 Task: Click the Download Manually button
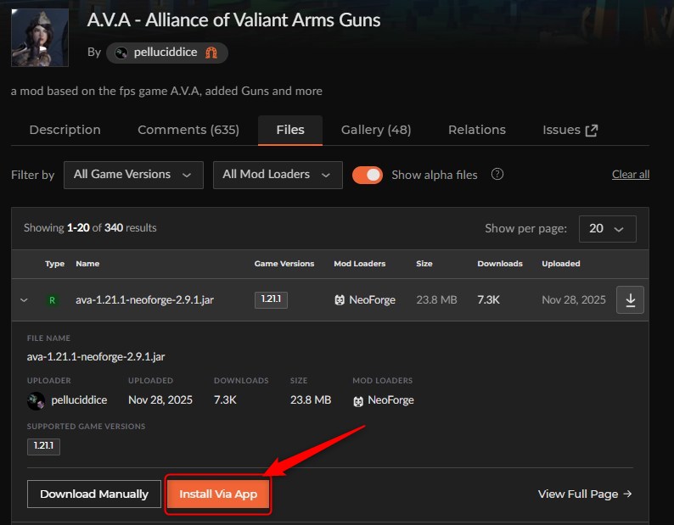tap(94, 494)
